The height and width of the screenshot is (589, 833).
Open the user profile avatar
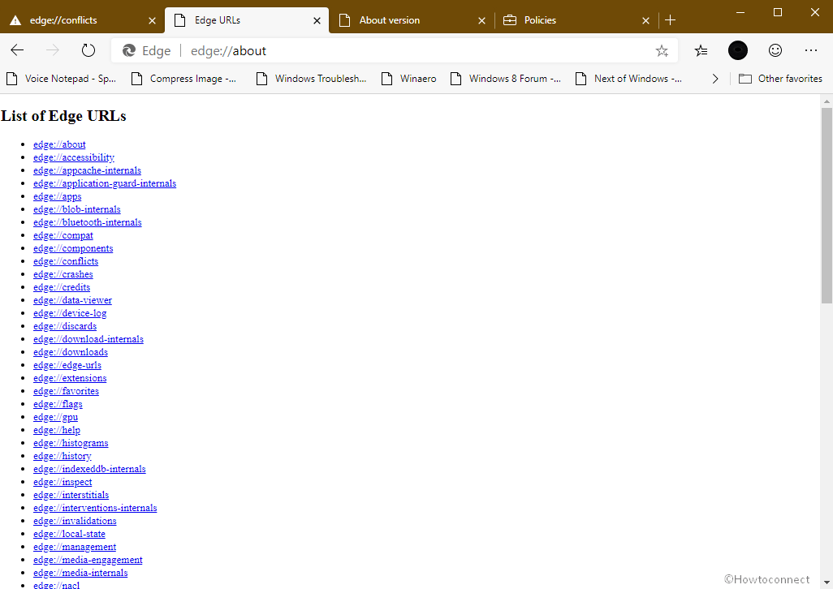[x=738, y=50]
